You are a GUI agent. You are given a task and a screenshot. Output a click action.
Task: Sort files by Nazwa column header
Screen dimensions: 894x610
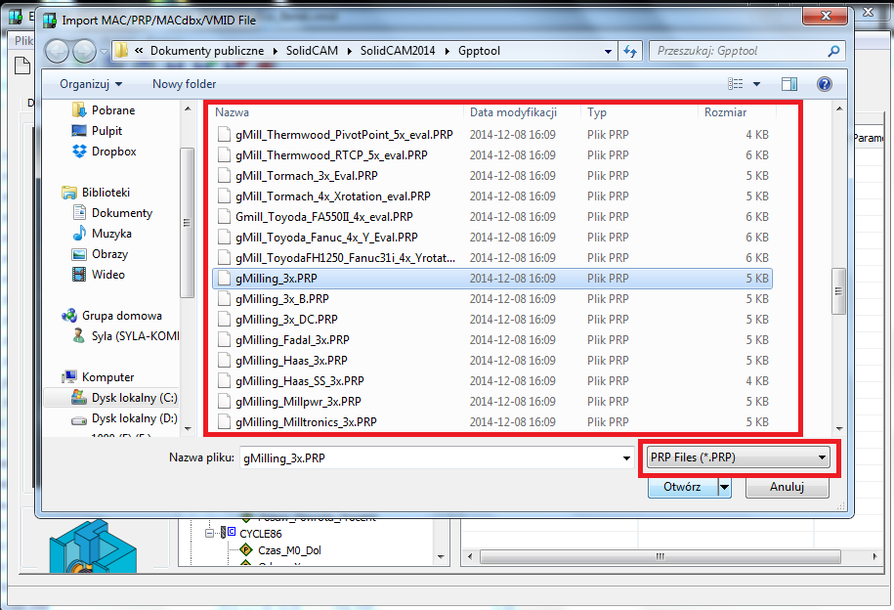(x=233, y=112)
